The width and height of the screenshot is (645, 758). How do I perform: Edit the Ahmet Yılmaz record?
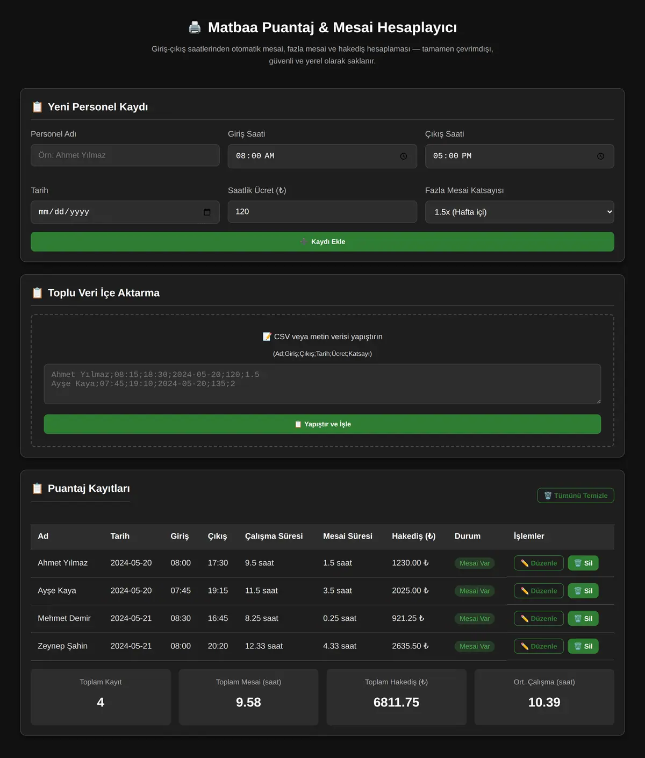(539, 563)
